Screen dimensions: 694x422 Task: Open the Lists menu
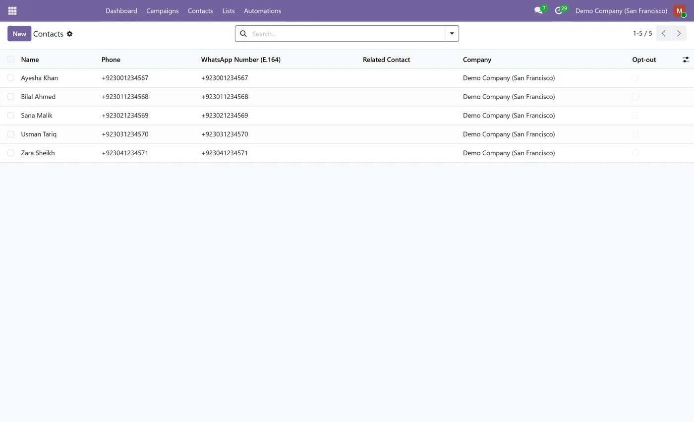[229, 11]
